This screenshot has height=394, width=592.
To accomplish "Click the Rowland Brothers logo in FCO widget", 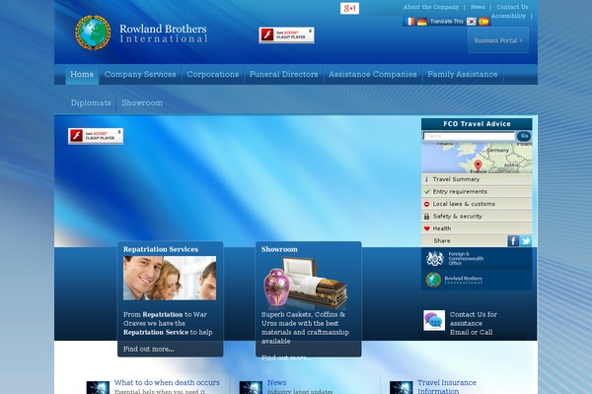I will tap(454, 280).
